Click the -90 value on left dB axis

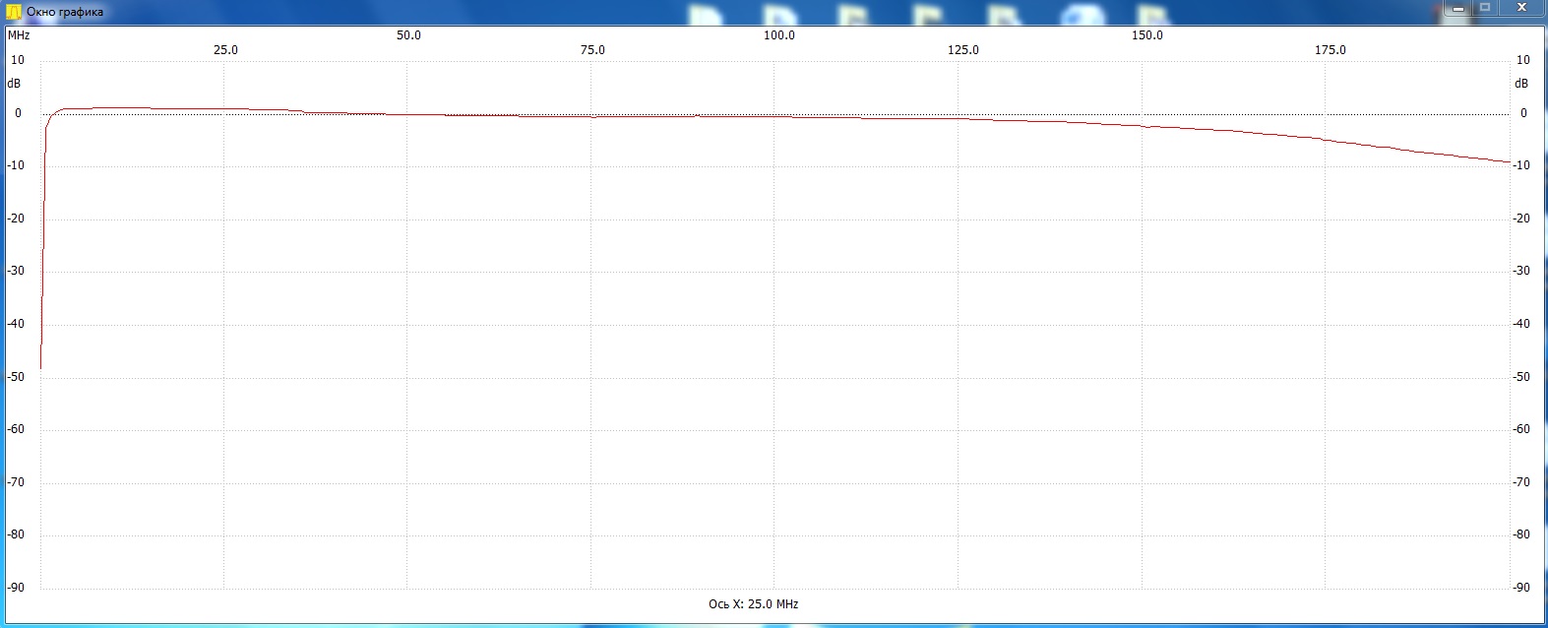coord(16,588)
